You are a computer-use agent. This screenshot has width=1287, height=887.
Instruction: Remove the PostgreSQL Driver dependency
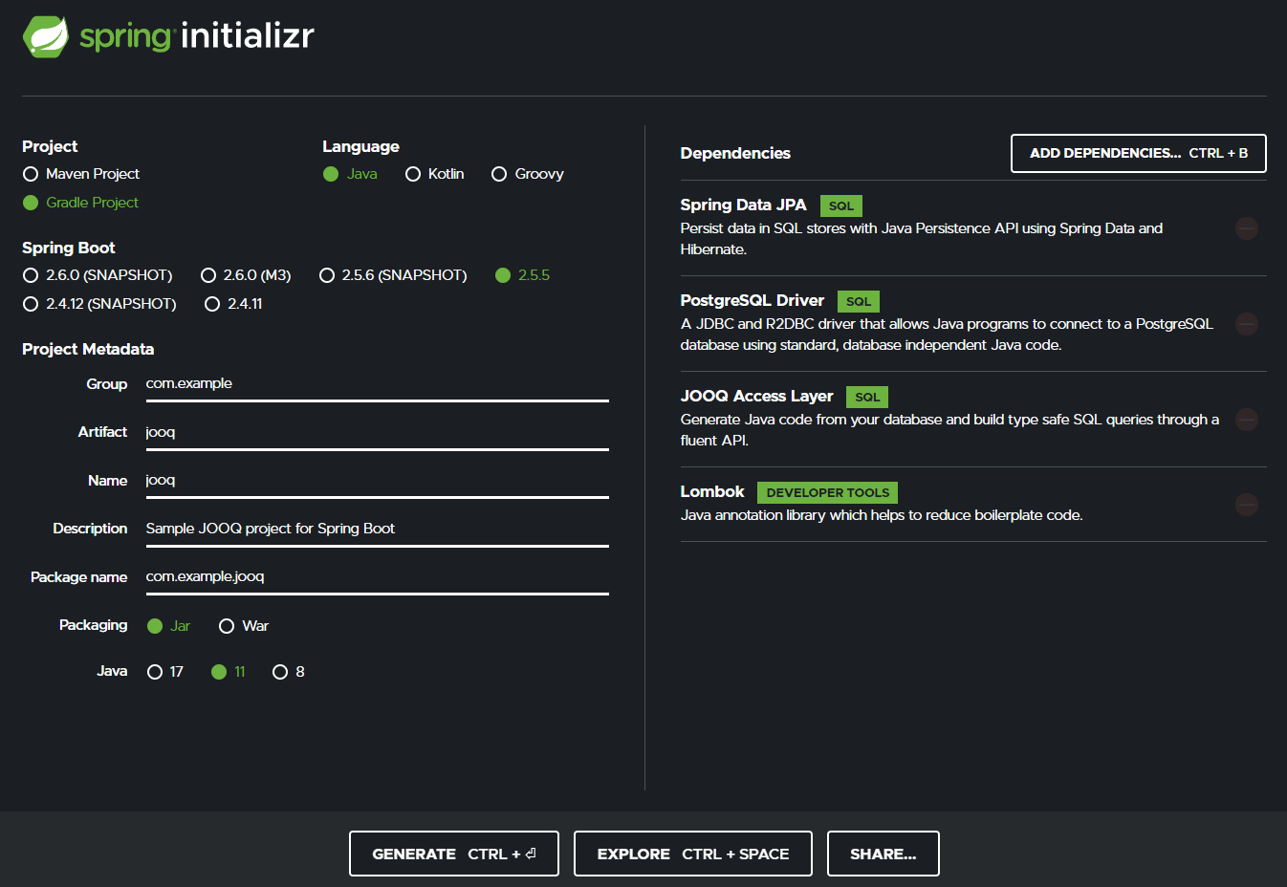(x=1246, y=324)
